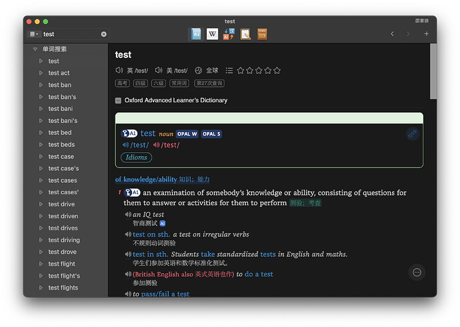Rate the word with the fourth star
The width and height of the screenshot is (460, 327).
(x=268, y=71)
